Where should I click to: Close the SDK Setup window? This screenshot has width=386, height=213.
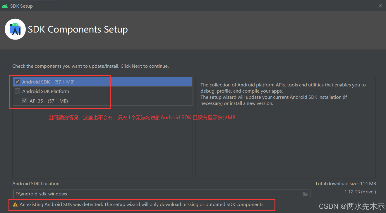pyautogui.click(x=380, y=6)
